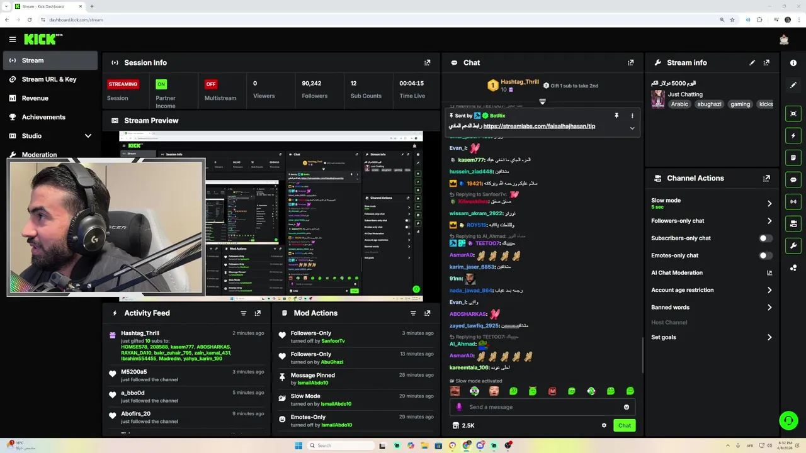The image size is (806, 453).
Task: Enable Subscribers-only chat switch
Action: tap(766, 238)
